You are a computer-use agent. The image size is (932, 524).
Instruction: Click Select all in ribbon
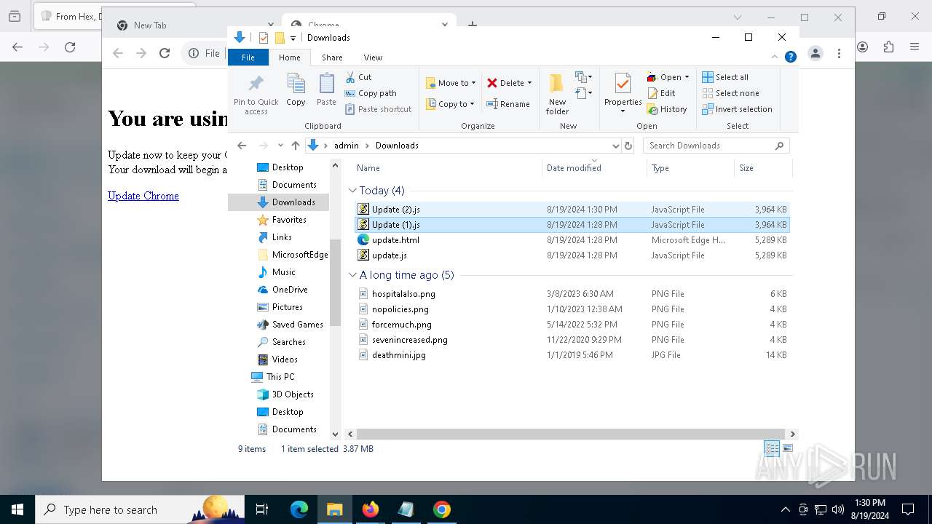[x=725, y=77]
